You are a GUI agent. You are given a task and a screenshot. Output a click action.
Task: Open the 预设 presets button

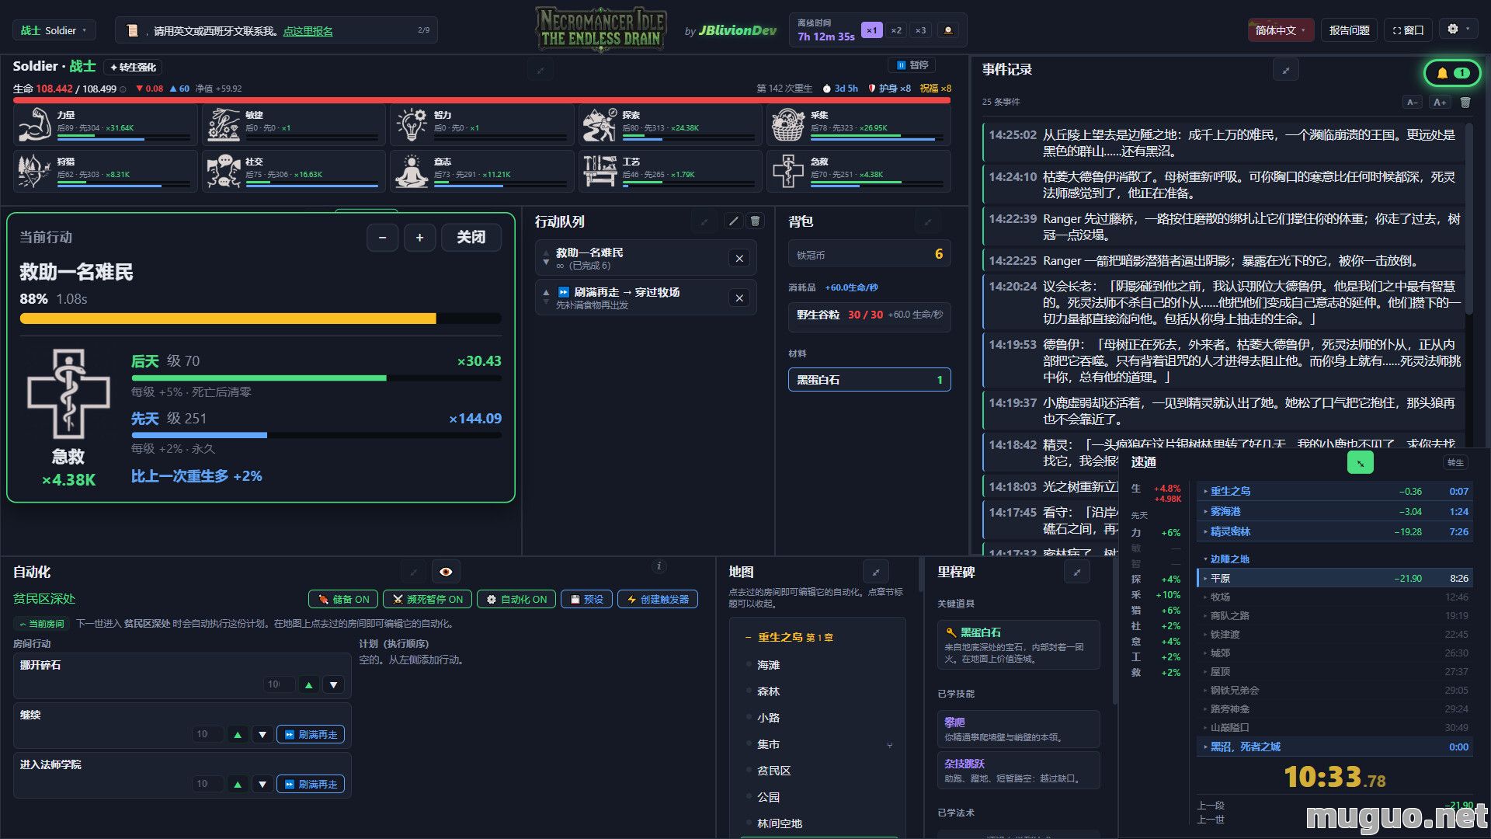point(586,600)
